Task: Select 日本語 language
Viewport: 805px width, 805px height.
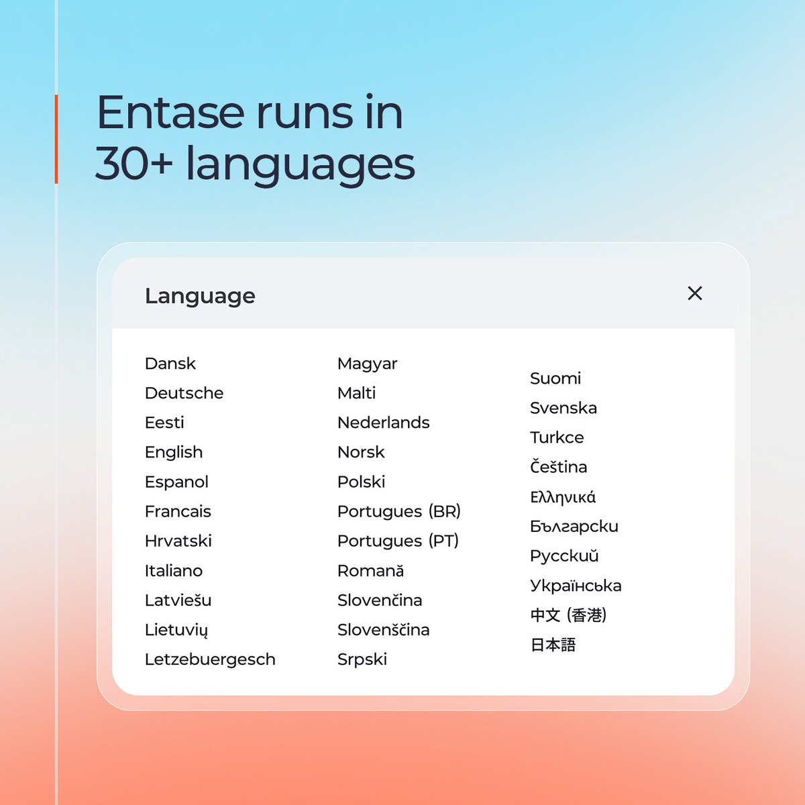Action: (553, 645)
